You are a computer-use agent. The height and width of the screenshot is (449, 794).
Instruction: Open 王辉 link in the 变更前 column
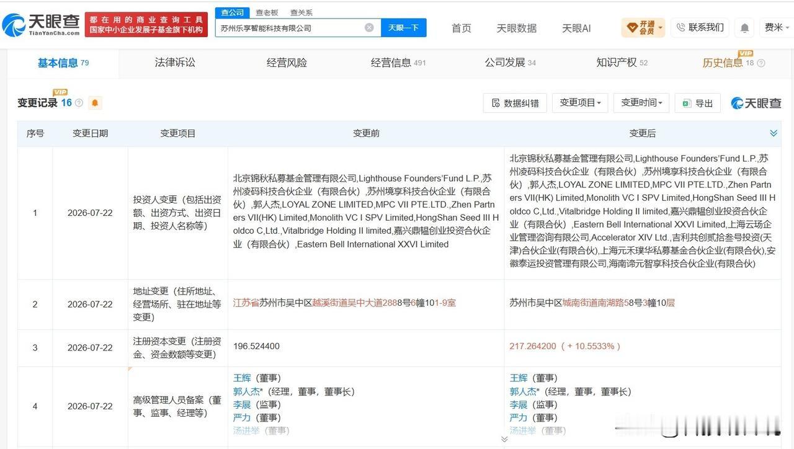242,378
